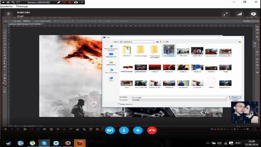The height and width of the screenshot is (147, 261).
Task: Turn on video with the crossed camera button
Action: pyautogui.click(x=110, y=130)
